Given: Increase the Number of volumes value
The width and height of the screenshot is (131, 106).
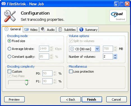Looking at the screenshot, I should click(115, 55).
